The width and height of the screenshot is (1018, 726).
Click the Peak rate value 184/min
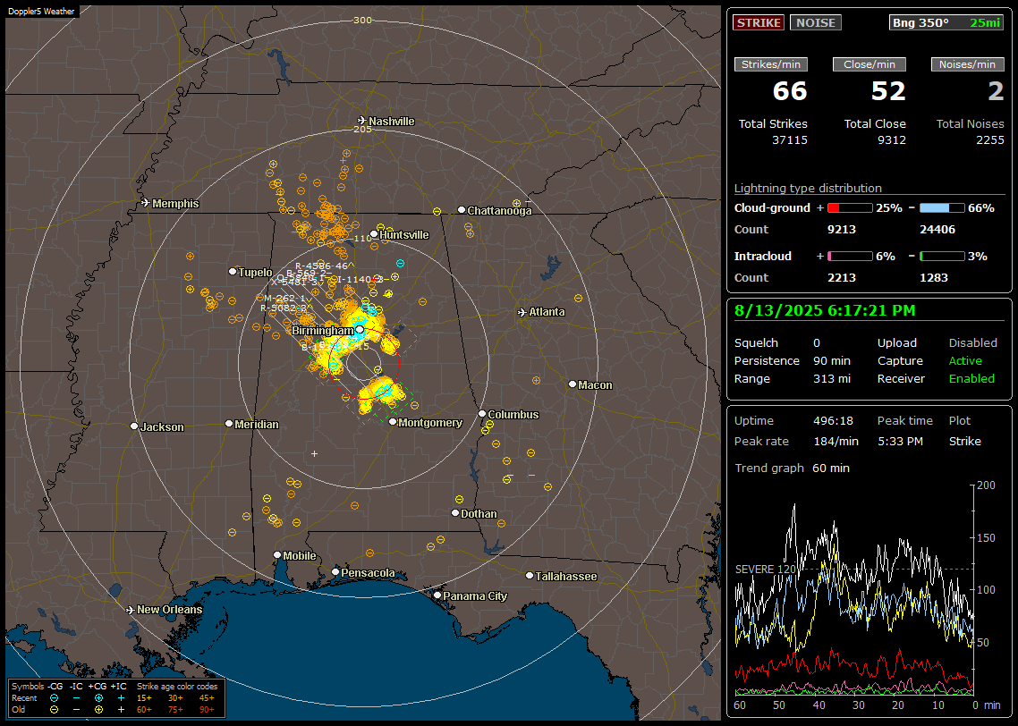click(x=836, y=441)
